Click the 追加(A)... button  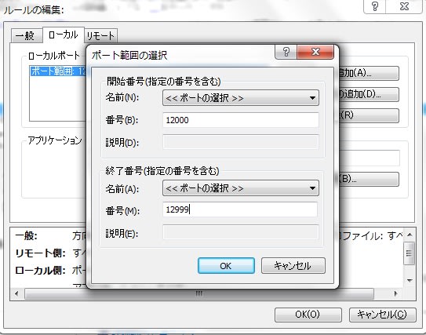coord(369,73)
